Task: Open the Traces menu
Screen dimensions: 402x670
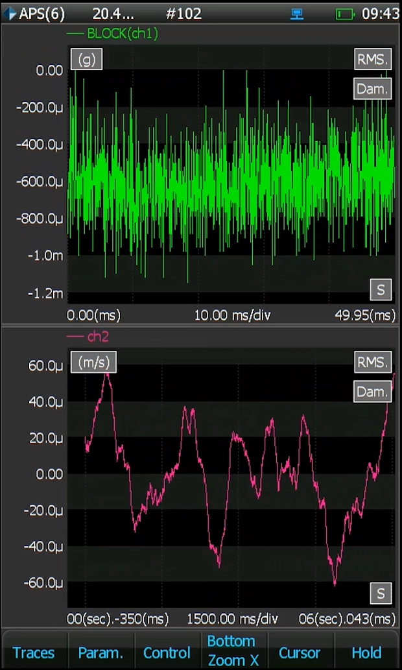Action: click(x=34, y=652)
